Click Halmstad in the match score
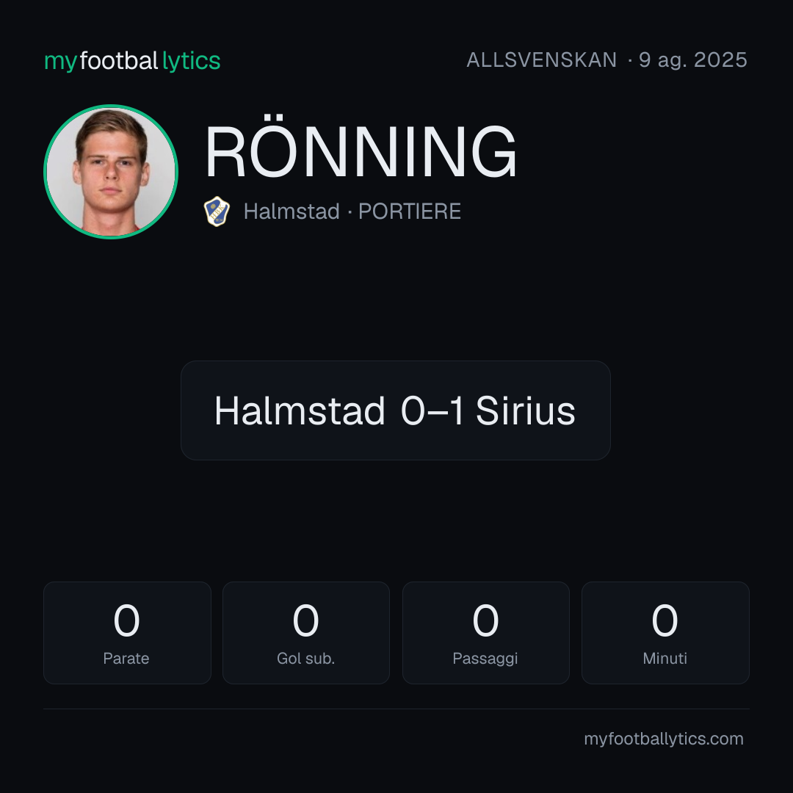The height and width of the screenshot is (793, 793). point(300,410)
